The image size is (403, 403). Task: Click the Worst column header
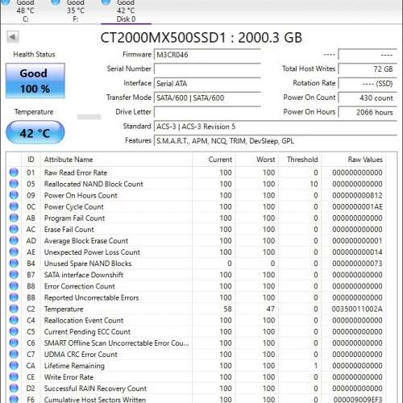257,160
